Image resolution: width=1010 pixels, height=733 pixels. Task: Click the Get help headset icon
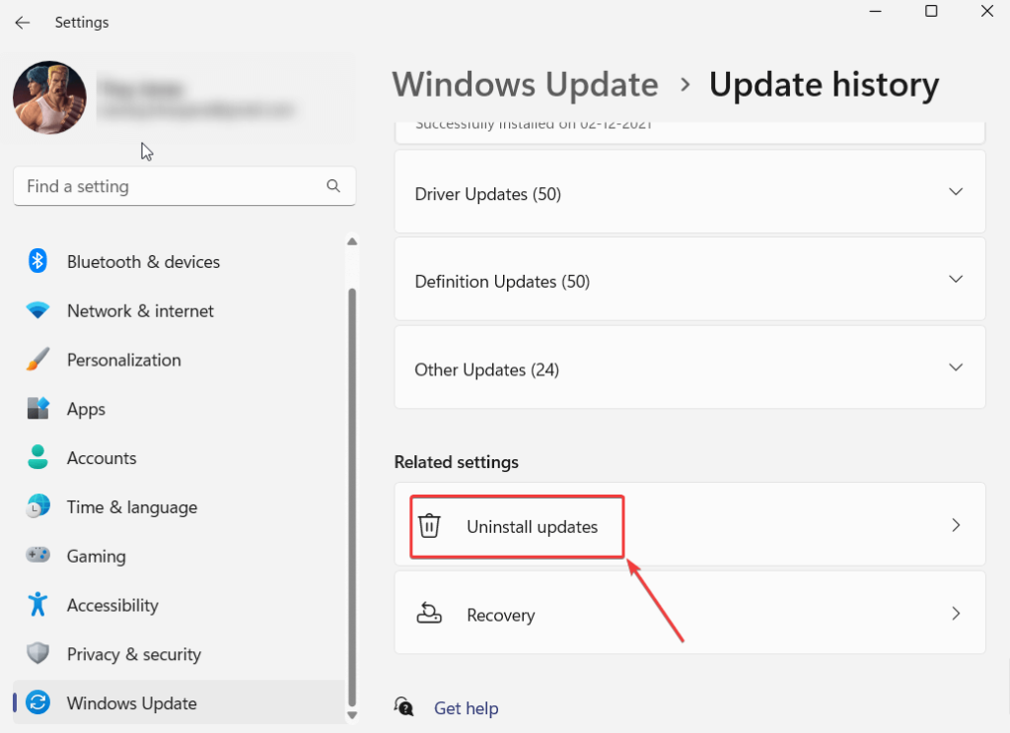(403, 706)
